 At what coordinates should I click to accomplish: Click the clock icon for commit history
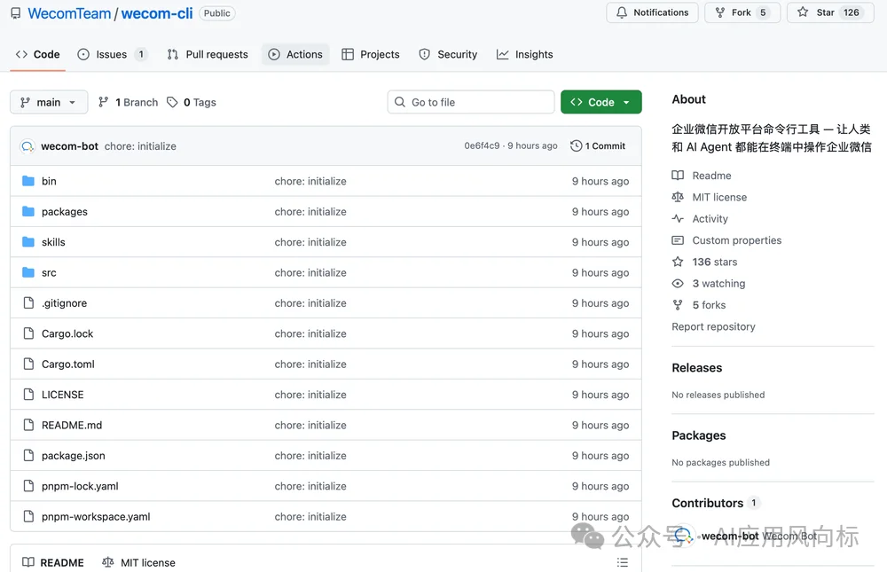(x=577, y=145)
